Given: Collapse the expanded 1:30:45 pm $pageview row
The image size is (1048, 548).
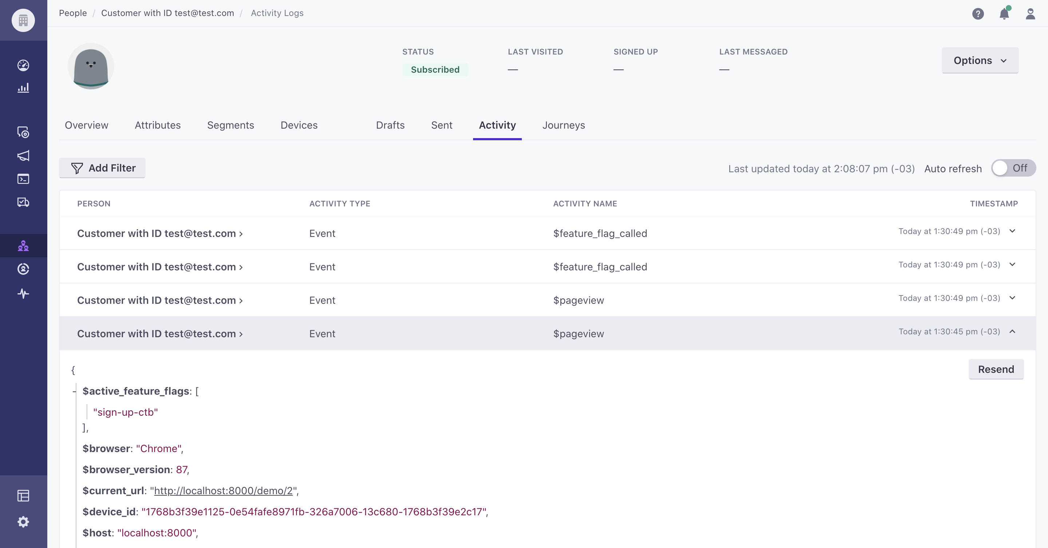Looking at the screenshot, I should (x=1012, y=331).
